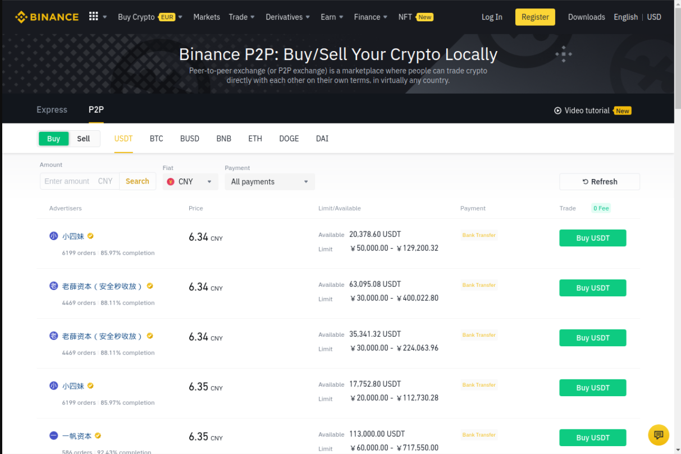Select the DOGE coin tab
This screenshot has width=681, height=454.
point(289,139)
